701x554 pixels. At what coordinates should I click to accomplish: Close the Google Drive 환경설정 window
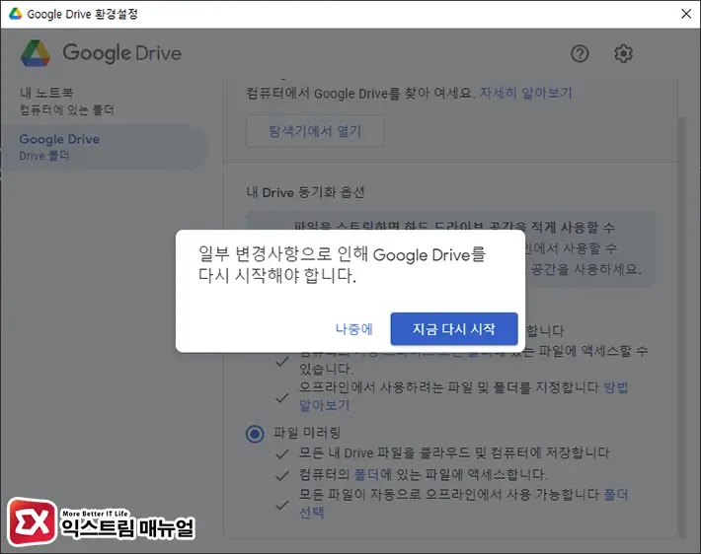[686, 14]
